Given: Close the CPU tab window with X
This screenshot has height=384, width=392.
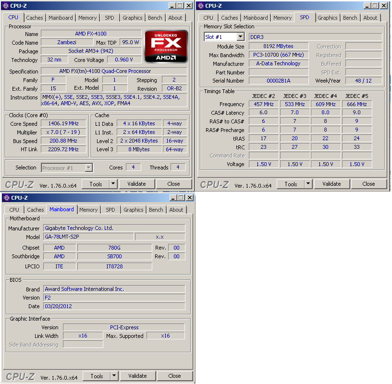Looking at the screenshot, I should click(189, 6).
